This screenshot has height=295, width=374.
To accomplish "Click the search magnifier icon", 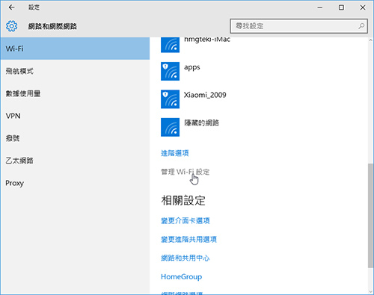I will (361, 26).
